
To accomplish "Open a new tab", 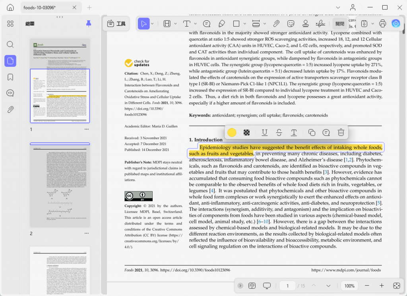I will coord(89,8).
